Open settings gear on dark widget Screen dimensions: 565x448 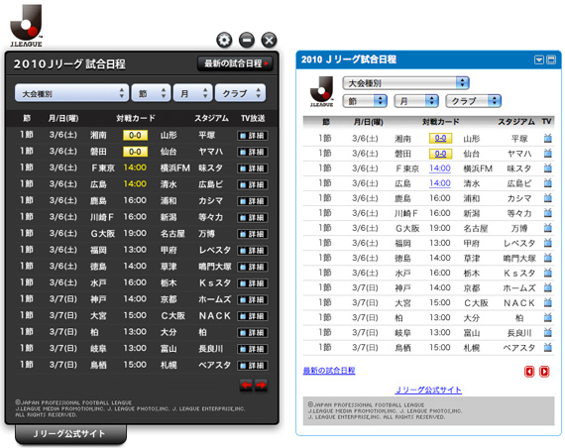click(x=224, y=40)
